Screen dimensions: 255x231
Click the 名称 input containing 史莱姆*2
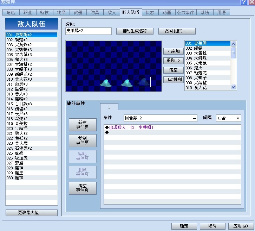click(89, 31)
